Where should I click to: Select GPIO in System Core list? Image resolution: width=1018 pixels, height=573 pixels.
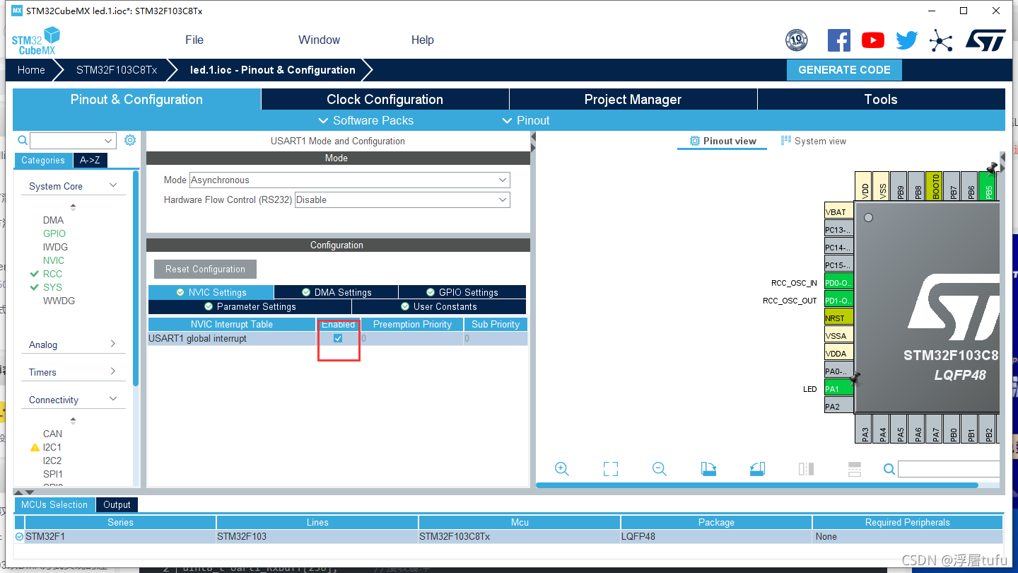(54, 233)
